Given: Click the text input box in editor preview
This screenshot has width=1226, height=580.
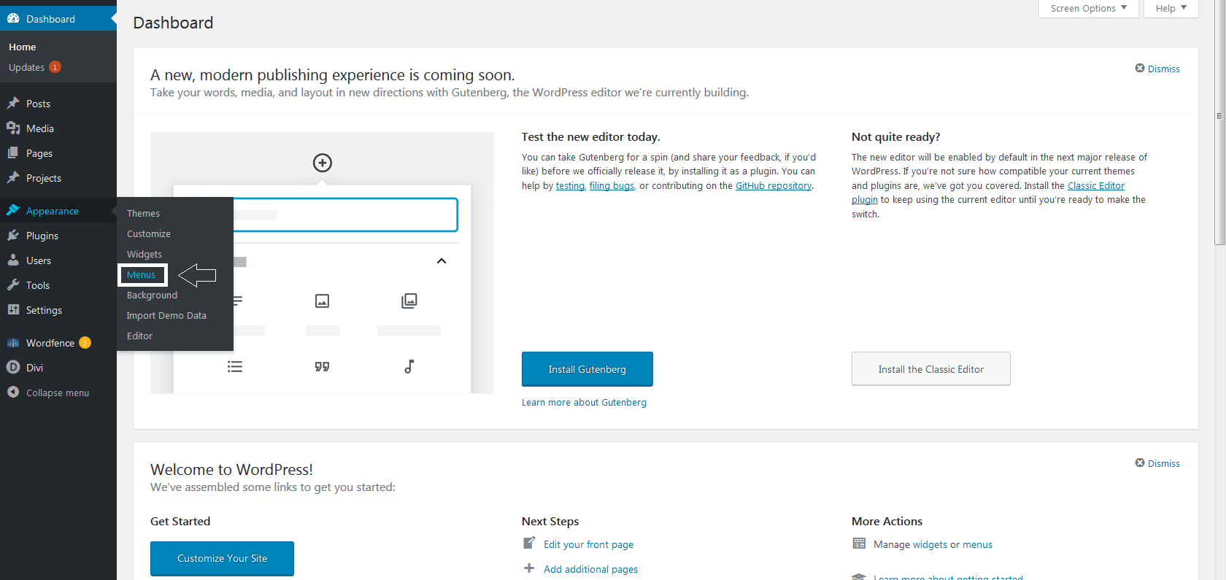Looking at the screenshot, I should tap(345, 214).
